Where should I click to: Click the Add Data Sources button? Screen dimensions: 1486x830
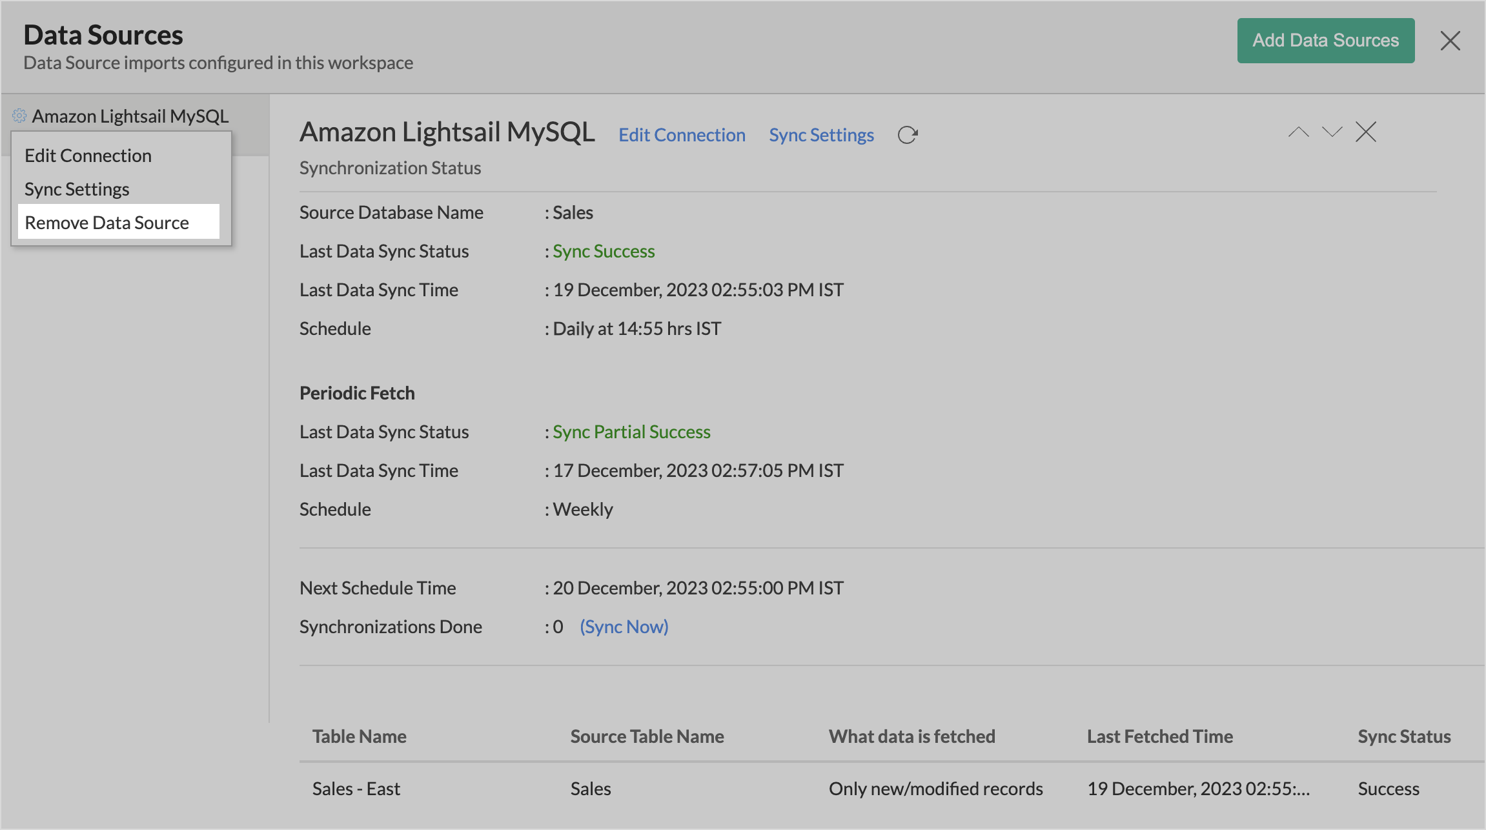tap(1325, 41)
